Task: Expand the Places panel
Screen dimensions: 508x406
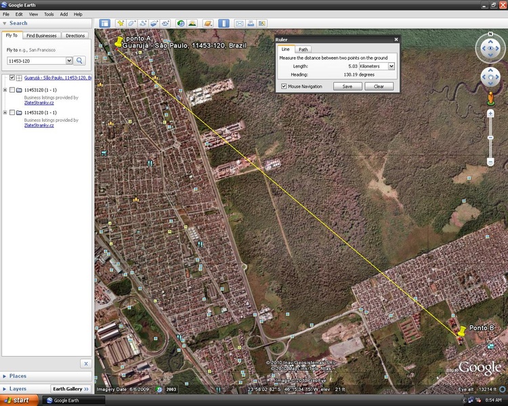Action: (x=5, y=376)
